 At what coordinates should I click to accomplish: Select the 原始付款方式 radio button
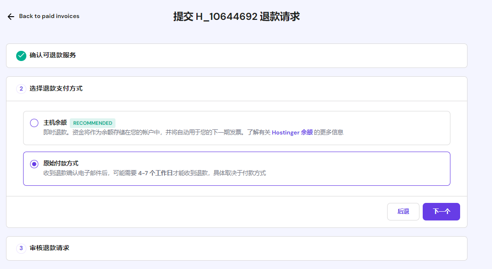[x=34, y=164]
